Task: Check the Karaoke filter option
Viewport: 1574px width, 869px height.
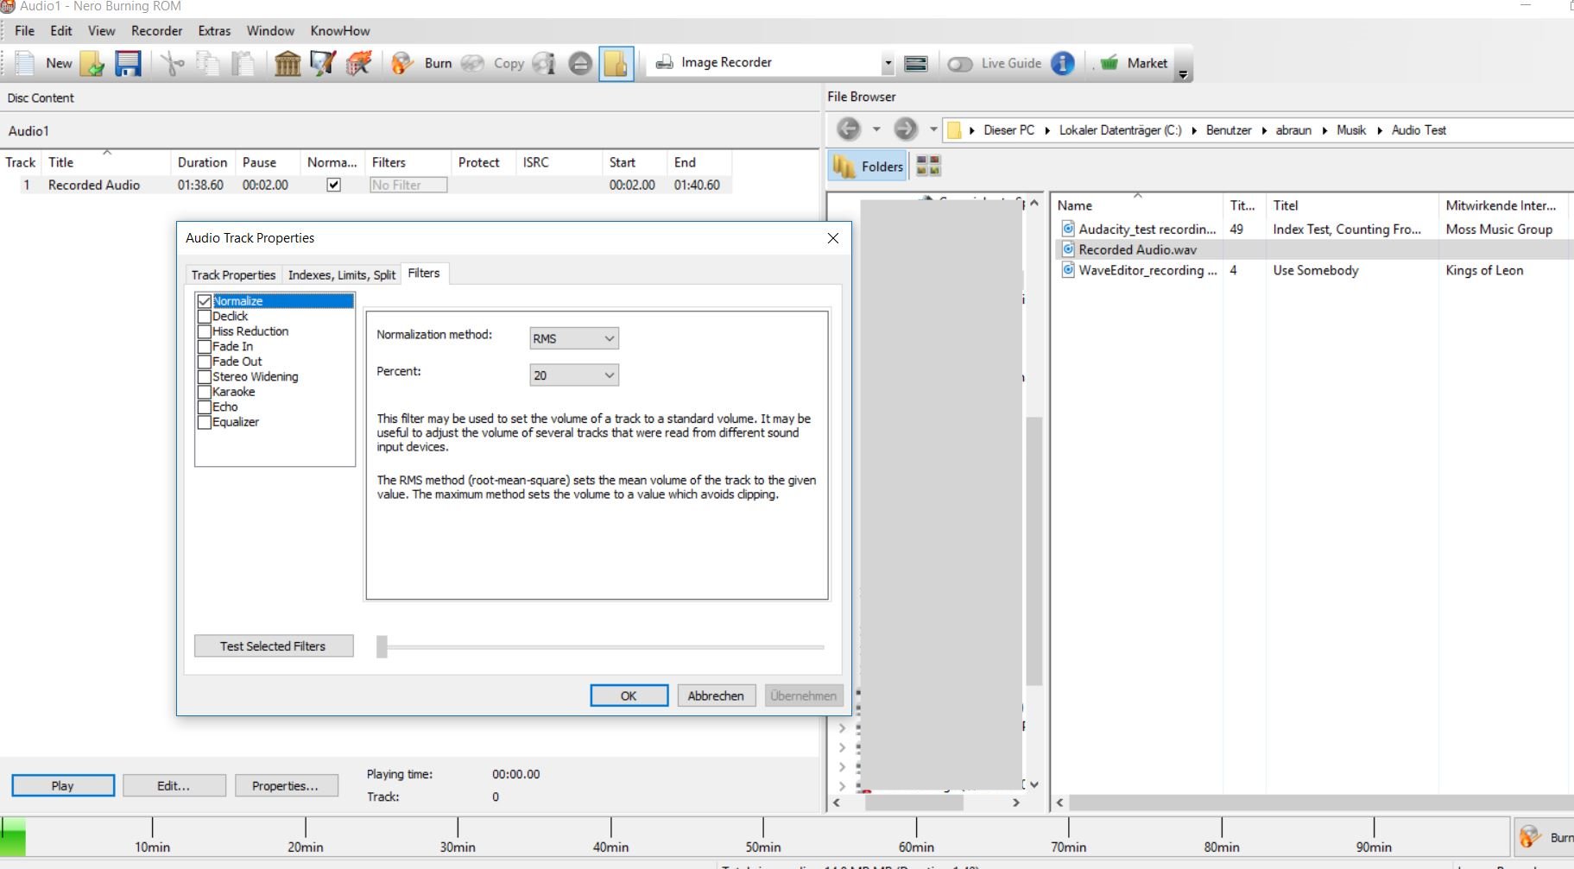Action: (x=205, y=392)
